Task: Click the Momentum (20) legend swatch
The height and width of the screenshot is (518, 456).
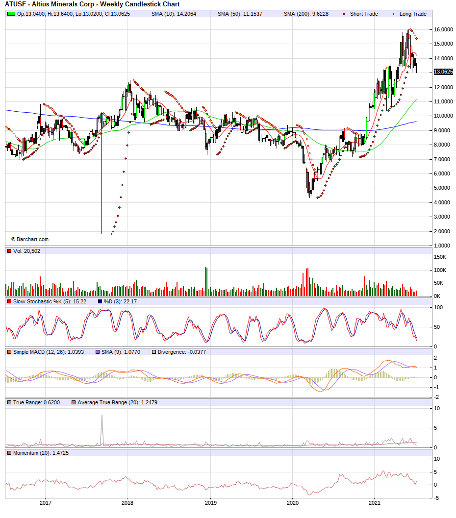Action: 9,453
